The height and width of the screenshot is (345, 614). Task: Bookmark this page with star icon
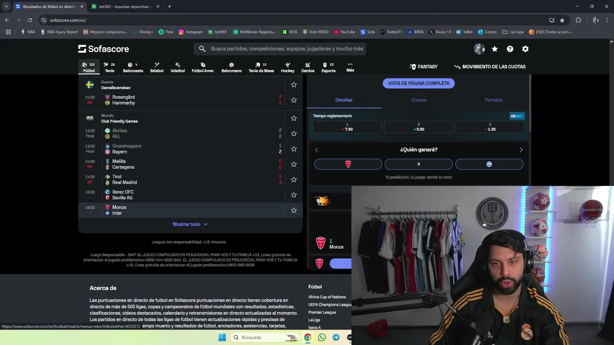562,20
